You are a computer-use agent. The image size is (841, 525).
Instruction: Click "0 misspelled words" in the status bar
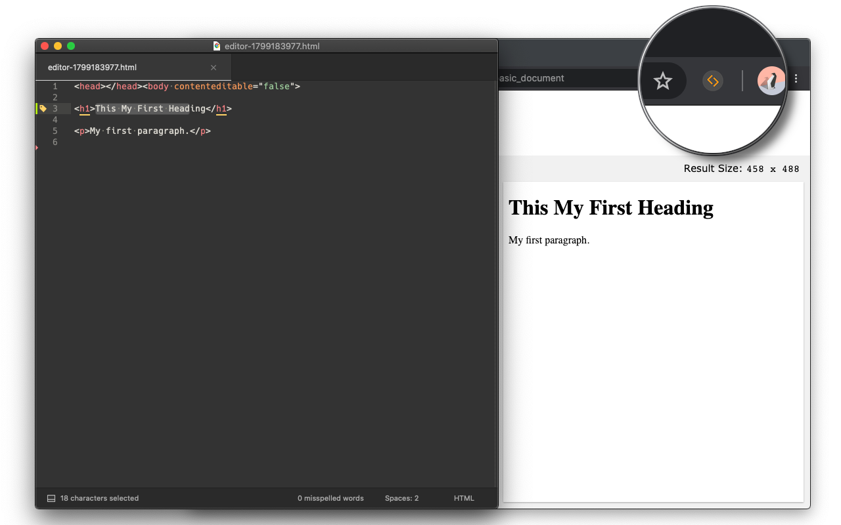pyautogui.click(x=330, y=498)
